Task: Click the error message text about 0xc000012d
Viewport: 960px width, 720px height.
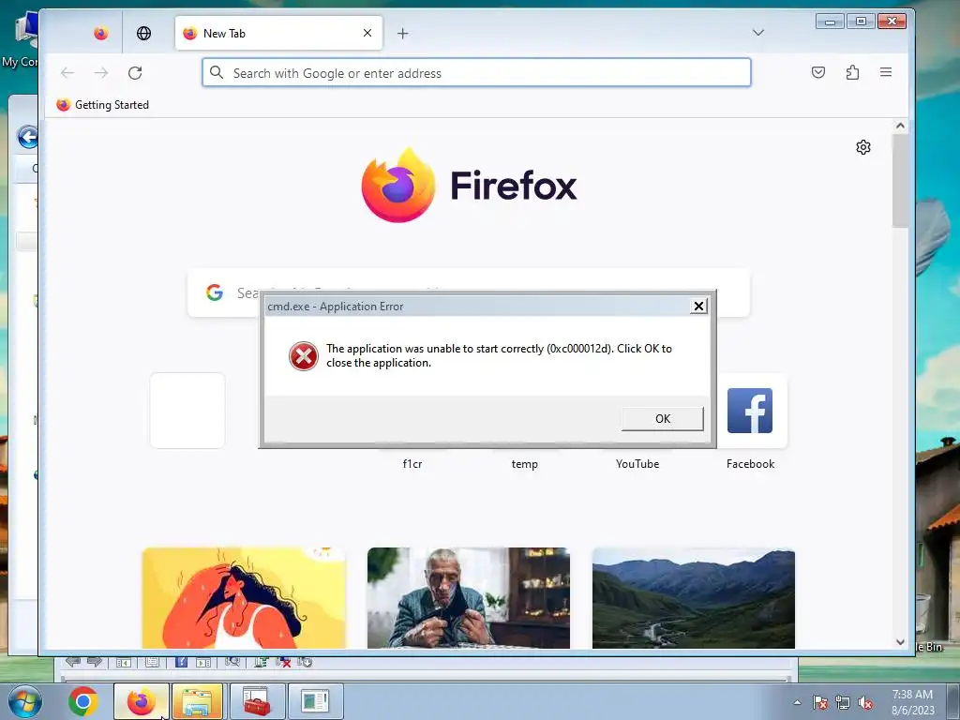Action: 499,355
